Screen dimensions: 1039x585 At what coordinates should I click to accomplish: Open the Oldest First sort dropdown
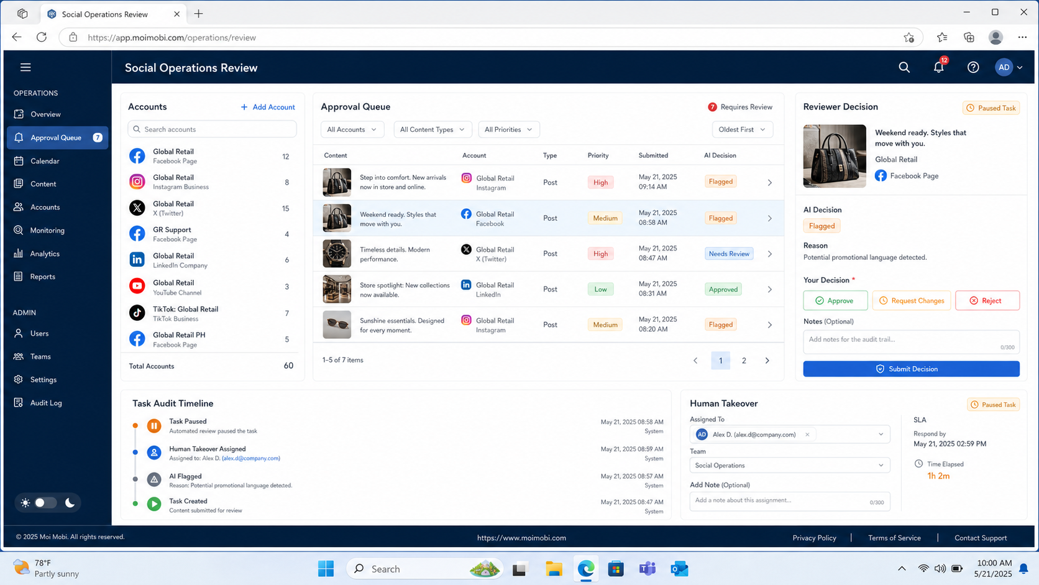point(743,129)
